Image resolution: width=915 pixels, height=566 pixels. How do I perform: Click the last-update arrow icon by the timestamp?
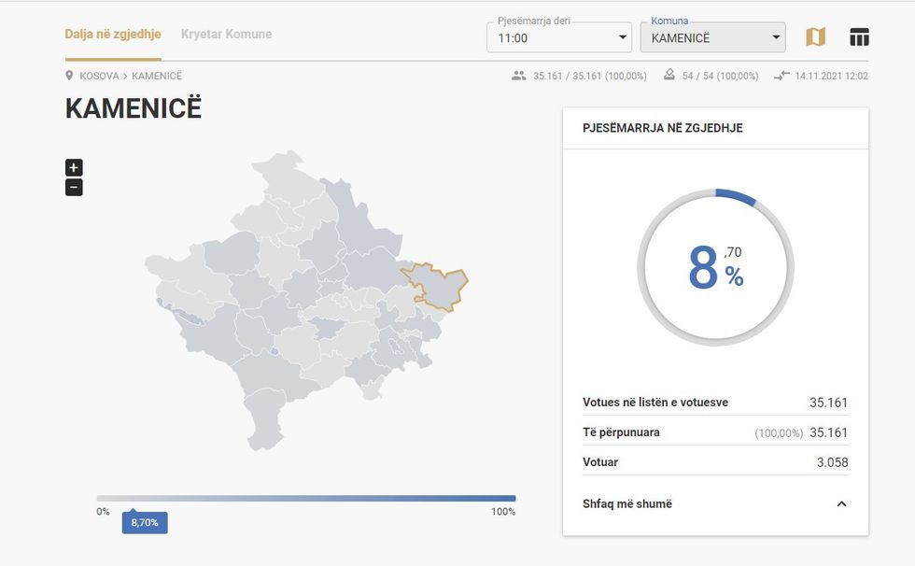click(x=781, y=77)
